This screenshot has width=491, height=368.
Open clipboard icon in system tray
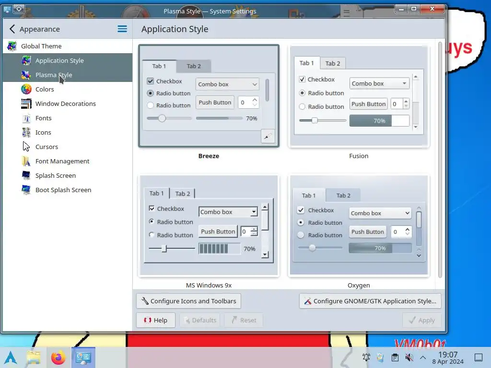coord(395,357)
